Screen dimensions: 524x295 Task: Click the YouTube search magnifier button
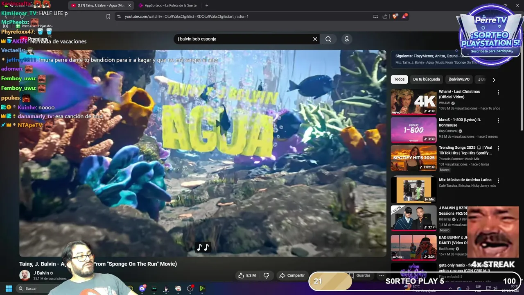328,39
